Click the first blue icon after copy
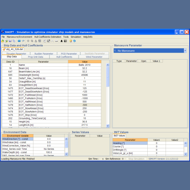The height and width of the screenshot is (190, 190). [x=19, y=41]
